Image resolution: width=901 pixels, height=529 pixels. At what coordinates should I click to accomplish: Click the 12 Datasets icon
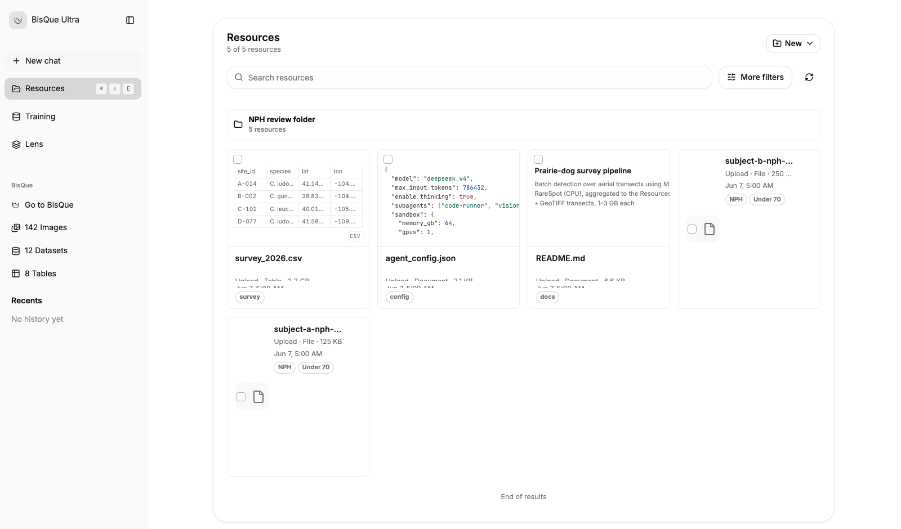(x=16, y=251)
